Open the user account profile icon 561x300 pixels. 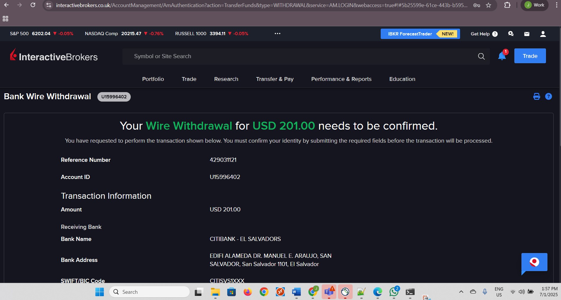[x=543, y=34]
